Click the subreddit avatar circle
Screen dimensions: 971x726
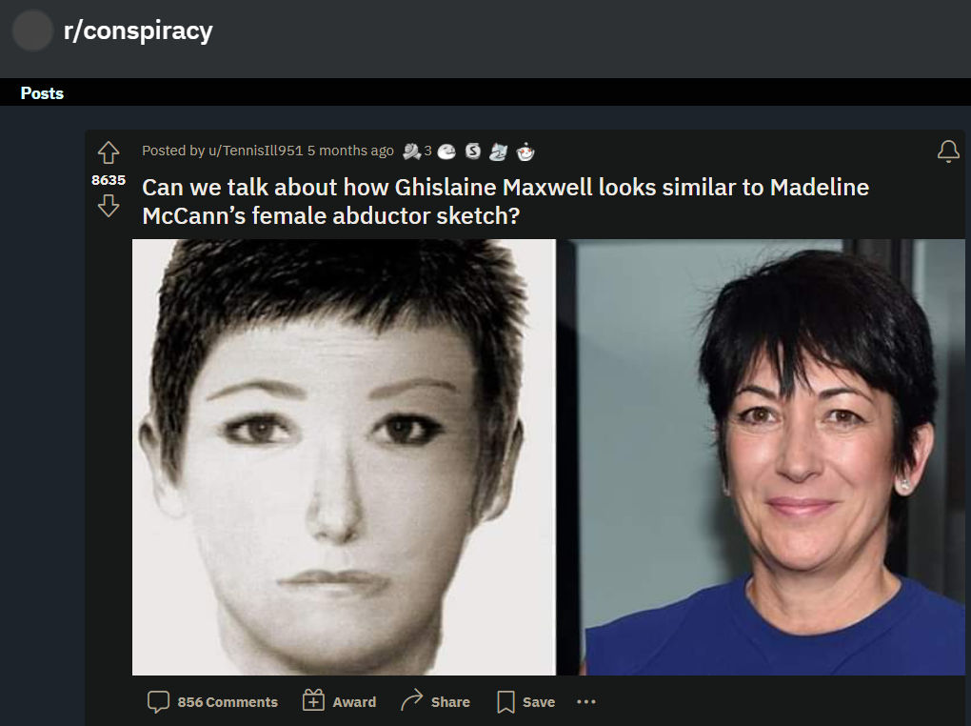pos(32,30)
